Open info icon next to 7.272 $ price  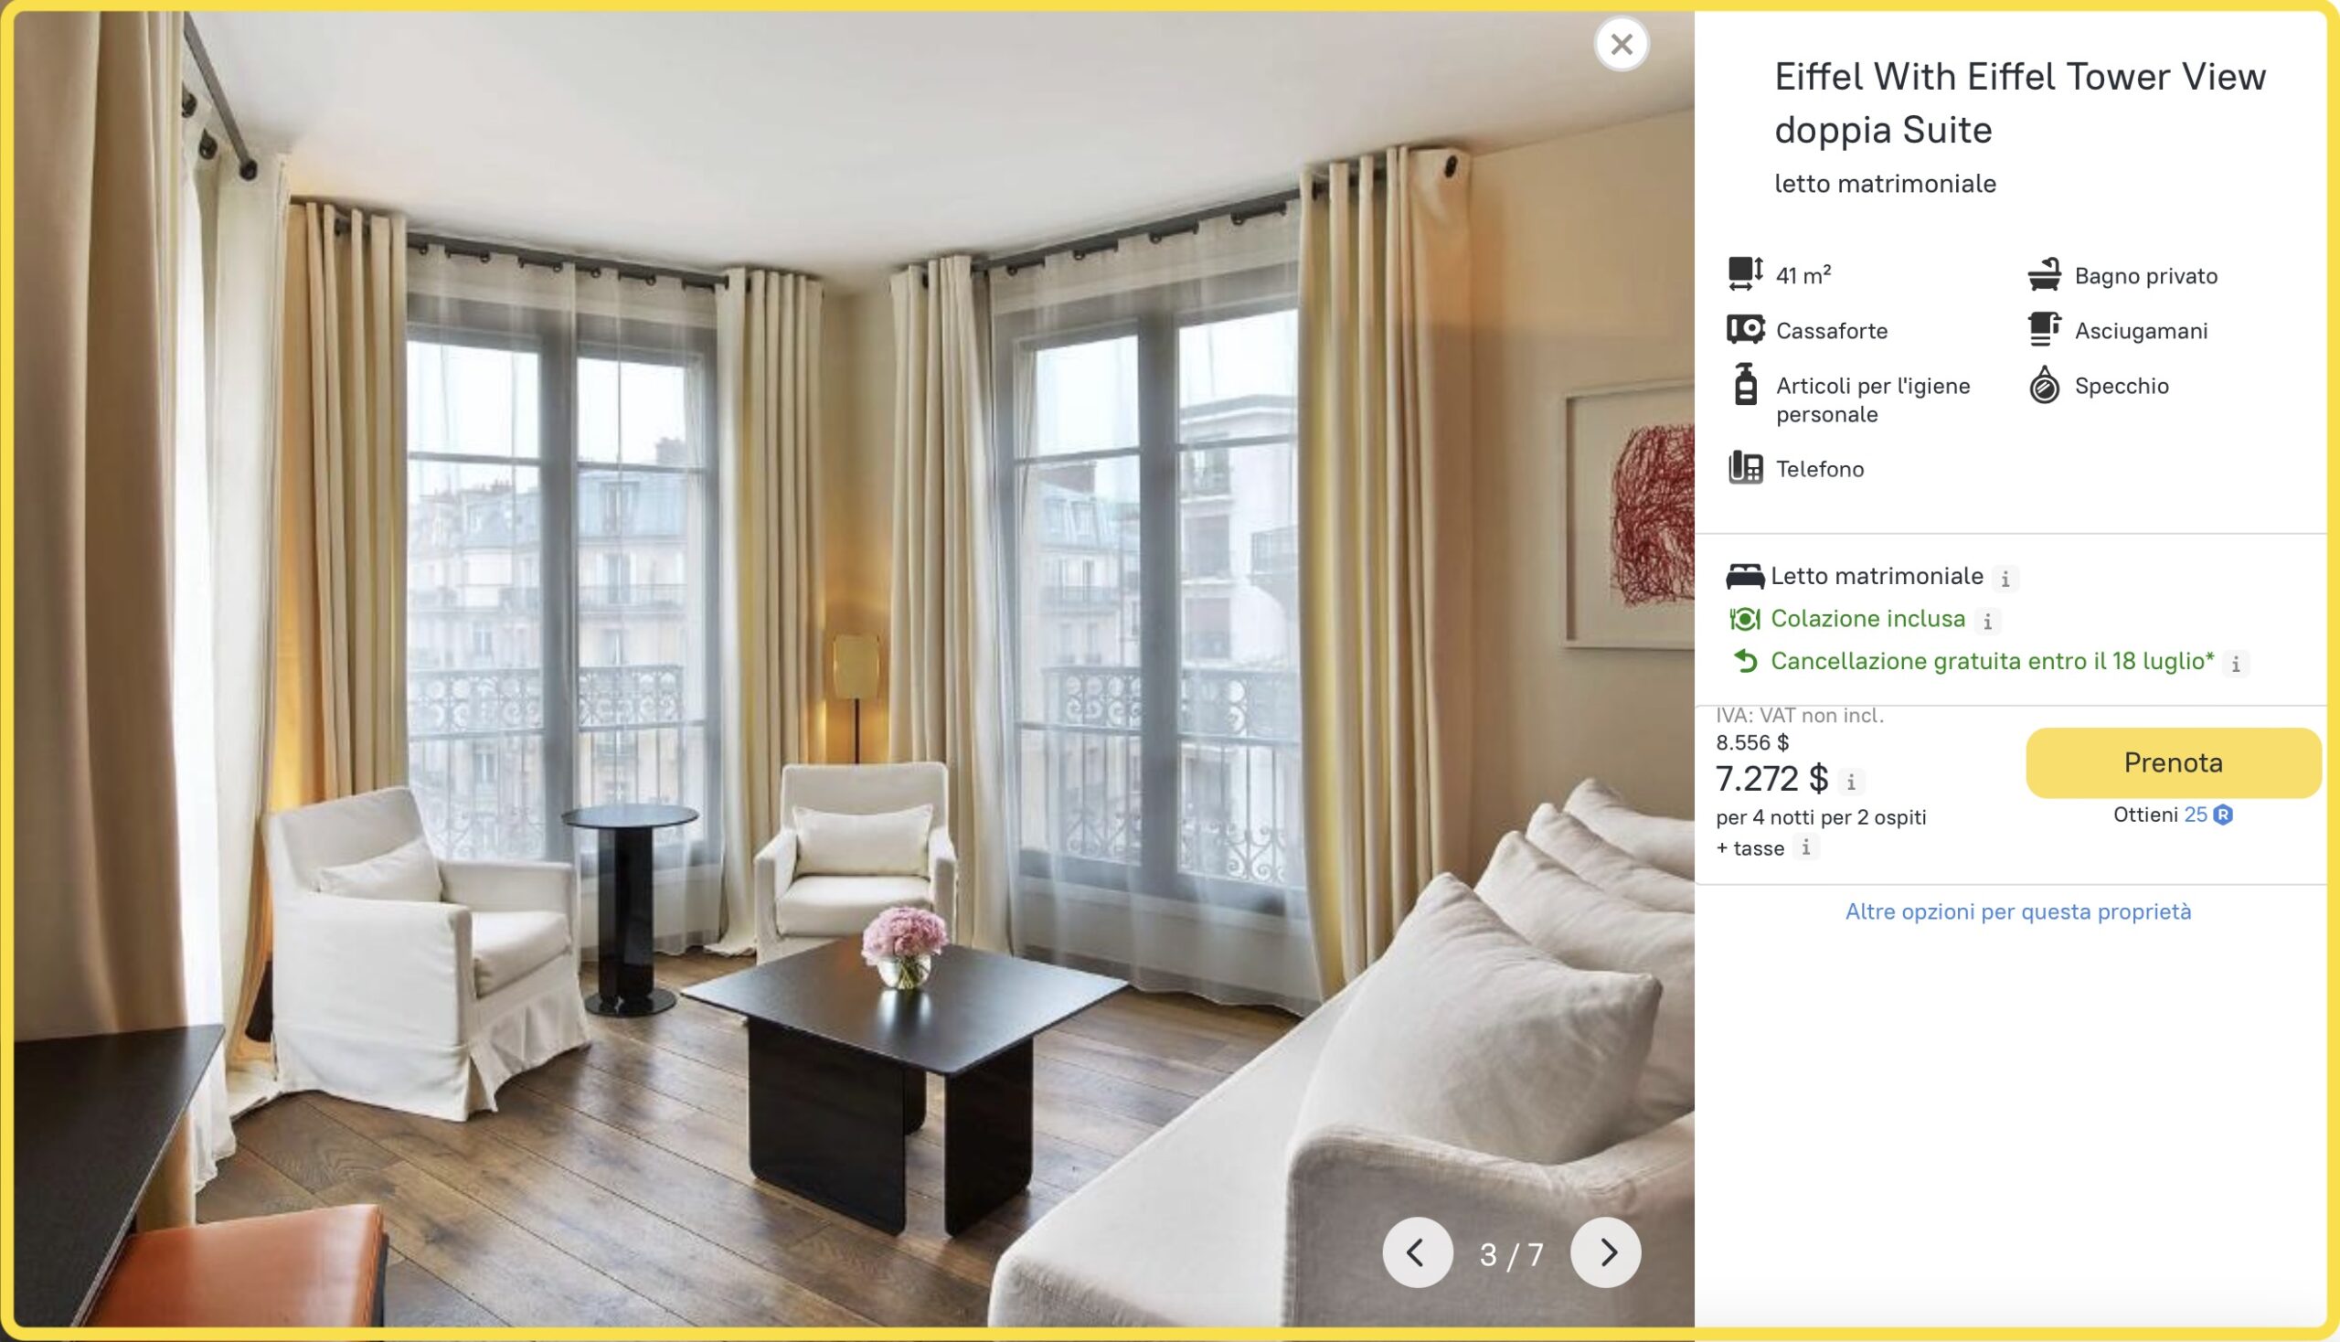click(1851, 782)
